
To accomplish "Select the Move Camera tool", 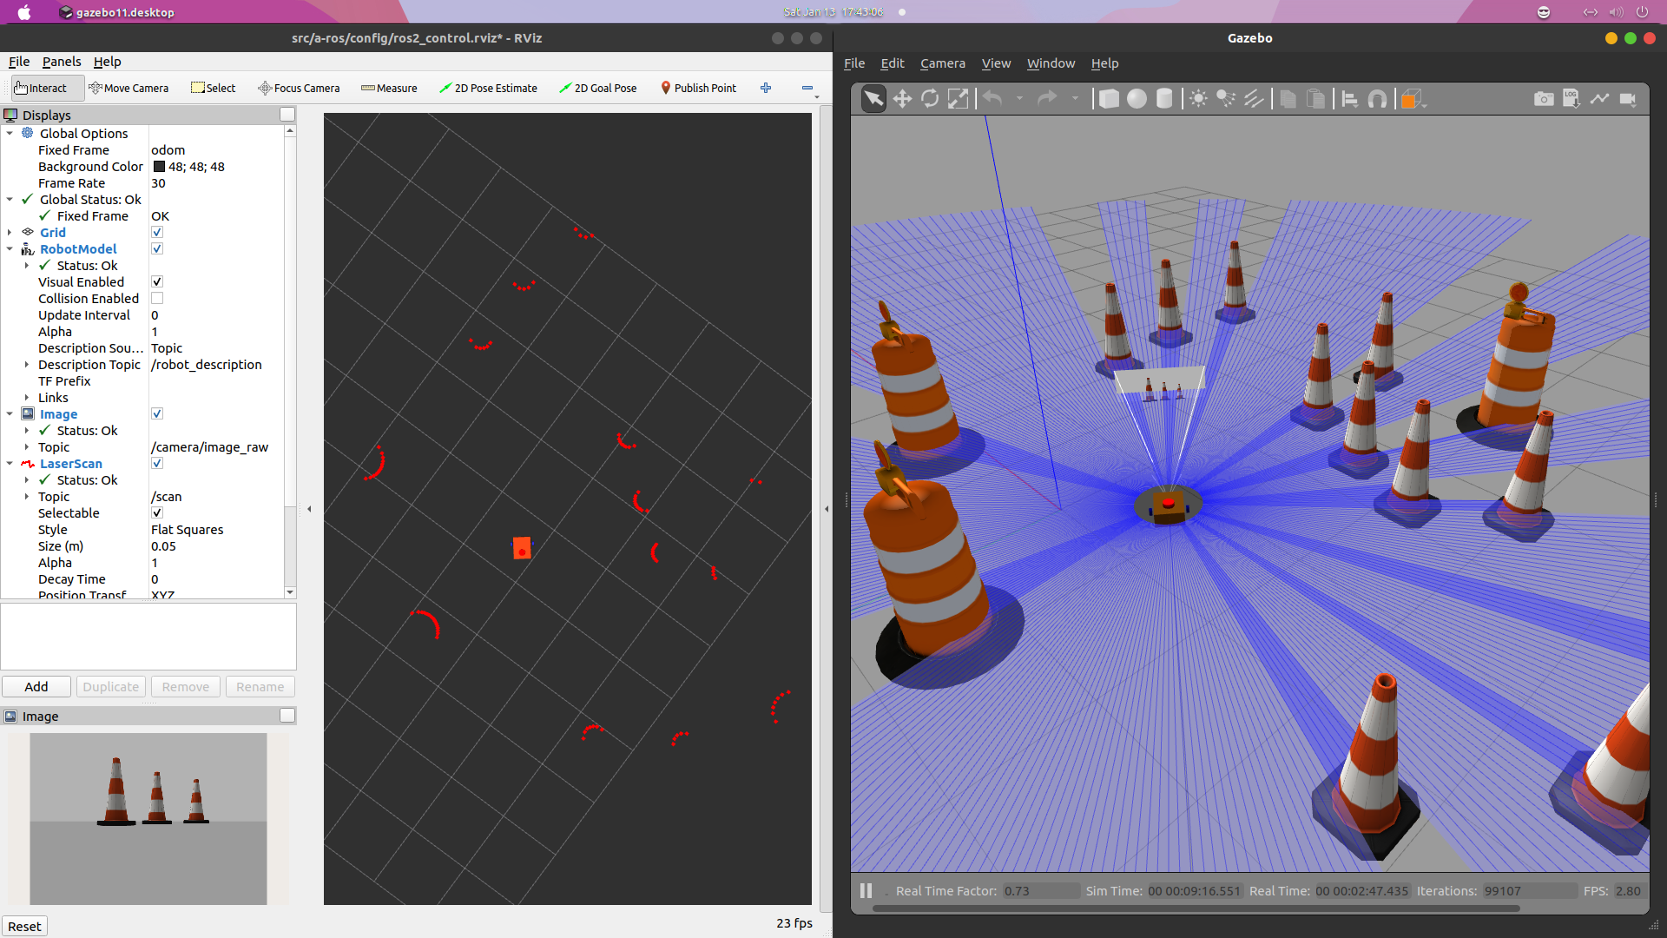I will click(128, 87).
